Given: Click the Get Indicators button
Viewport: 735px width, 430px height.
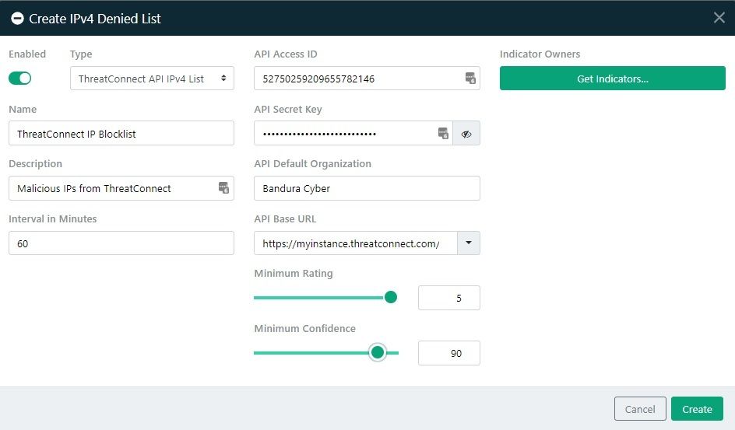Looking at the screenshot, I should 612,78.
